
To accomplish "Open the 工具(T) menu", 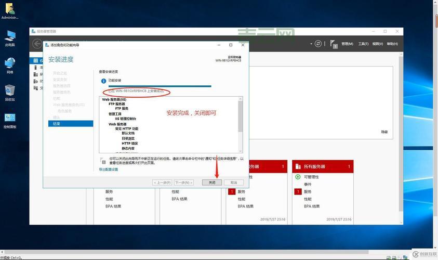I will pyautogui.click(x=363, y=44).
